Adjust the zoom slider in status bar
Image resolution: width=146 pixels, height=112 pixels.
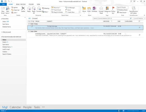[x=133, y=111]
